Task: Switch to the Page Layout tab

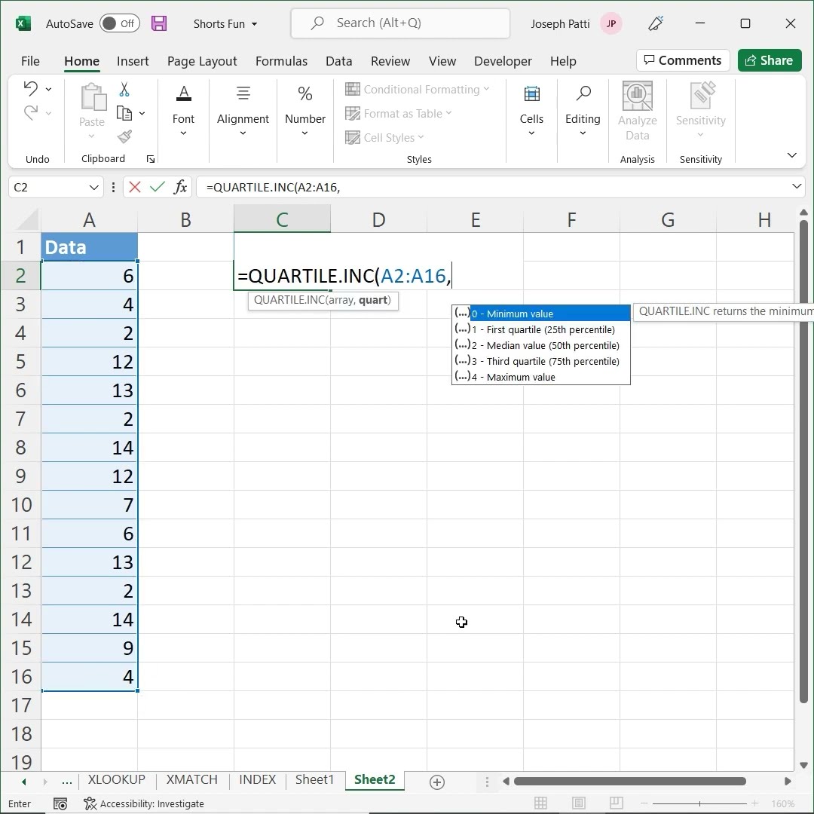Action: click(202, 61)
